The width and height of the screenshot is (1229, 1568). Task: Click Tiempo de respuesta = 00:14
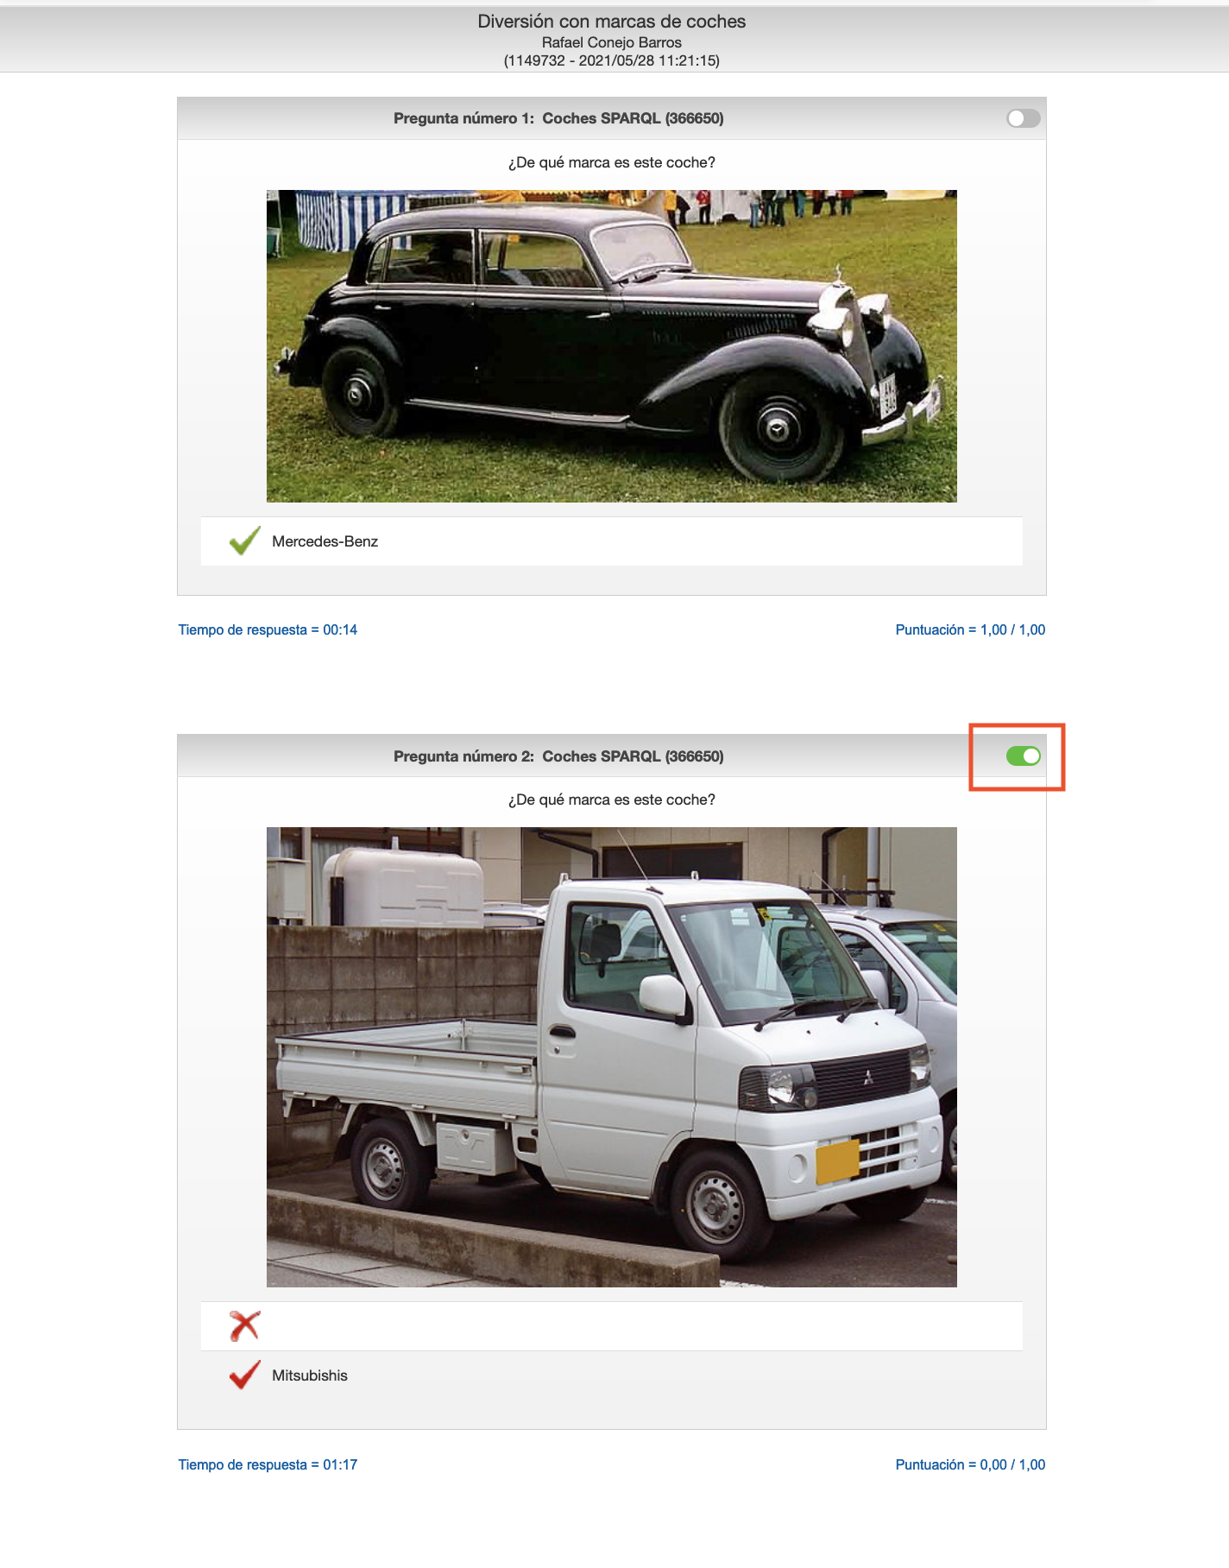click(268, 629)
